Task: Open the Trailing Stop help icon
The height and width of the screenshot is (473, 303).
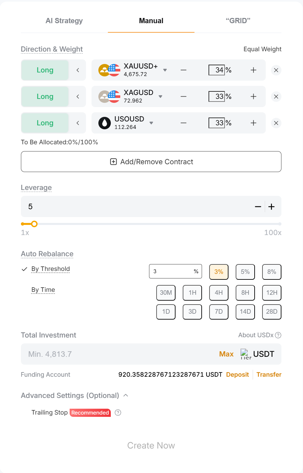Action: coord(118,413)
